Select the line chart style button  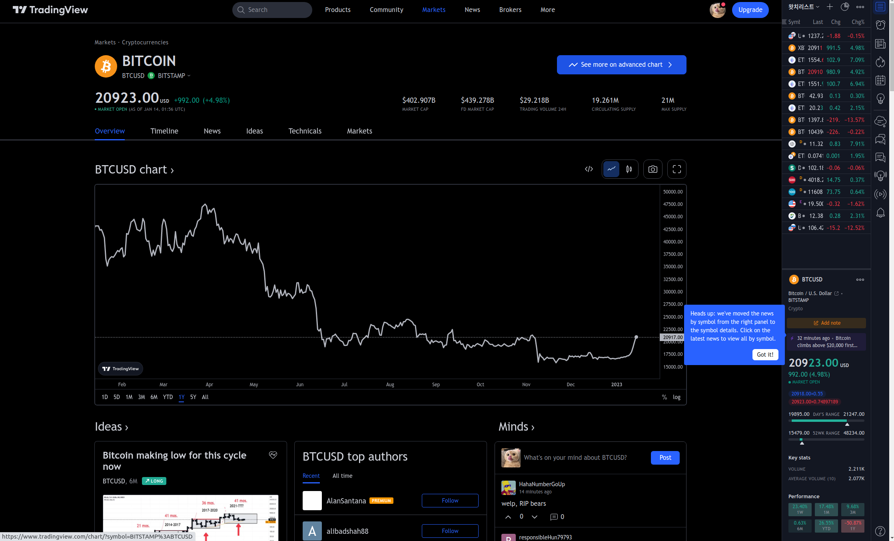coord(611,169)
